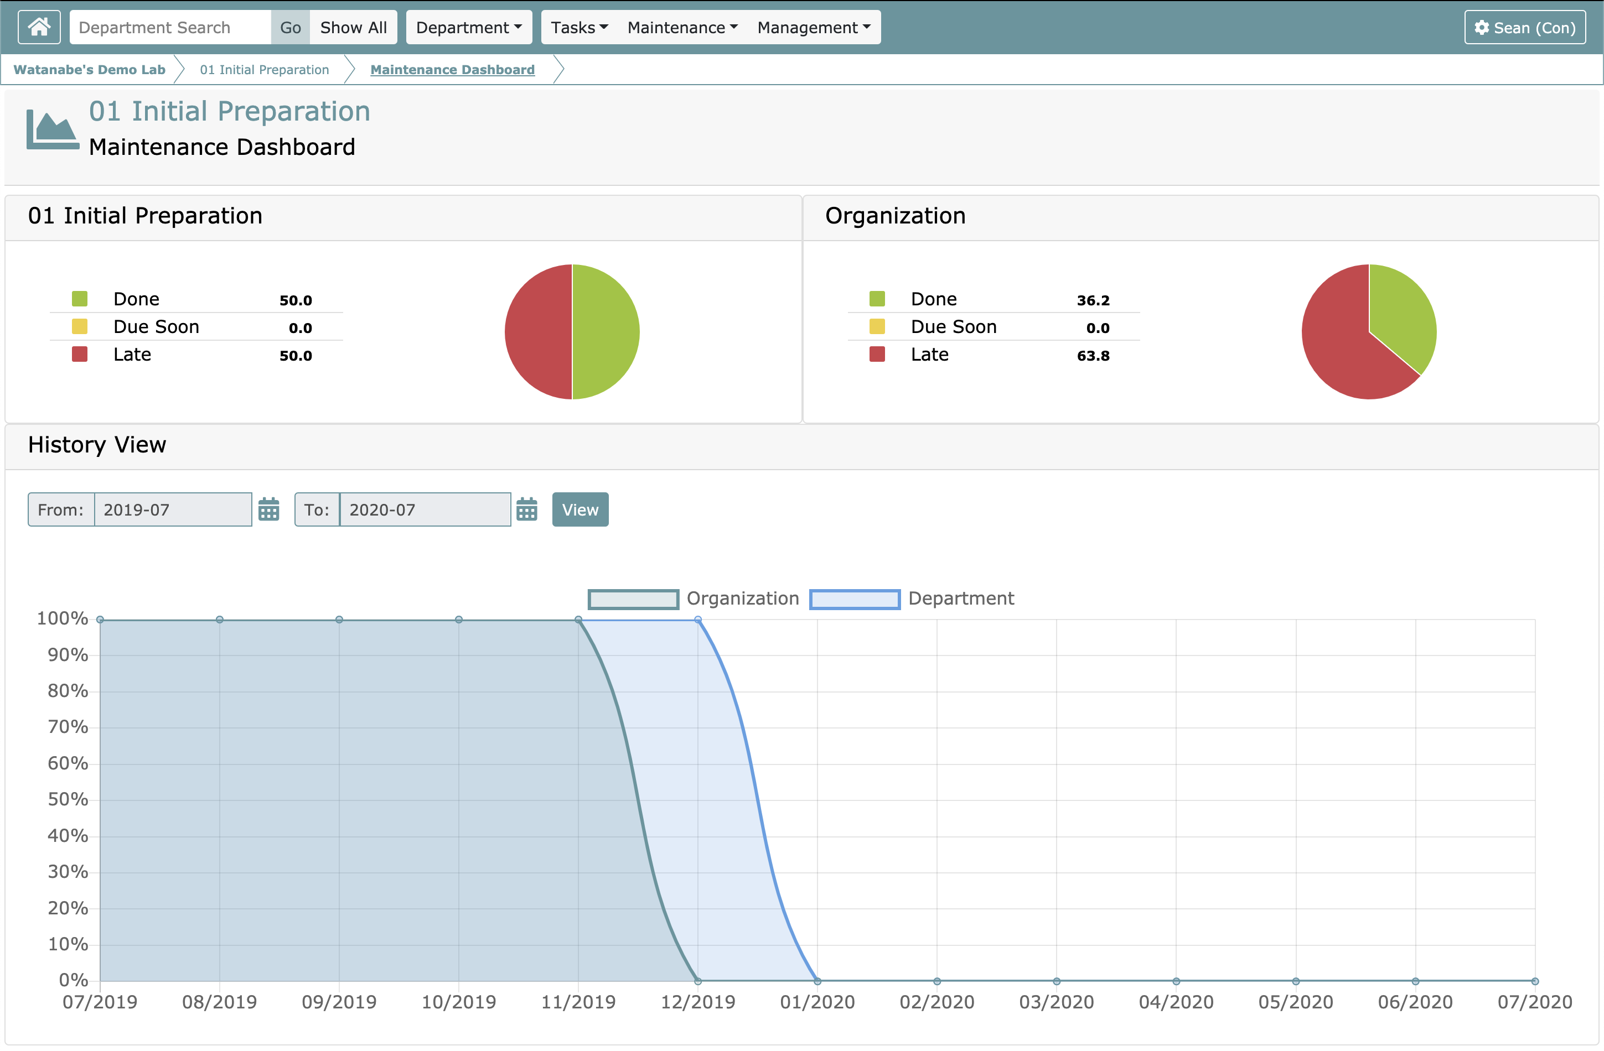Open the Maintenance Dashboard breadcrumb link
Viewport: 1604px width, 1051px height.
click(452, 69)
